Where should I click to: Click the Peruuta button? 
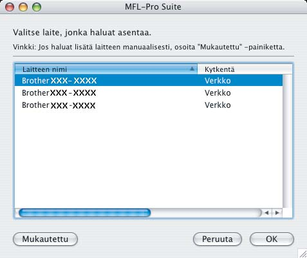coord(218,239)
